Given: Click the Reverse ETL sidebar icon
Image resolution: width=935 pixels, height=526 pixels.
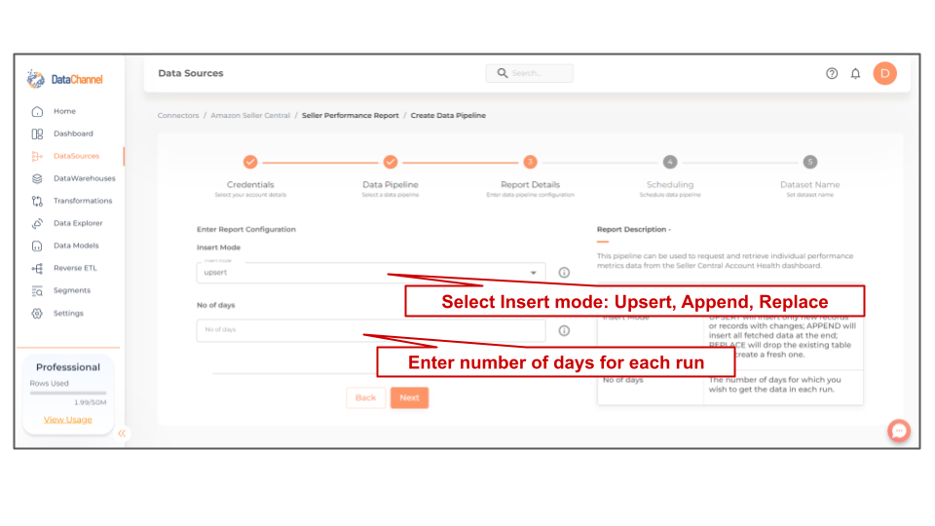Looking at the screenshot, I should coord(37,269).
